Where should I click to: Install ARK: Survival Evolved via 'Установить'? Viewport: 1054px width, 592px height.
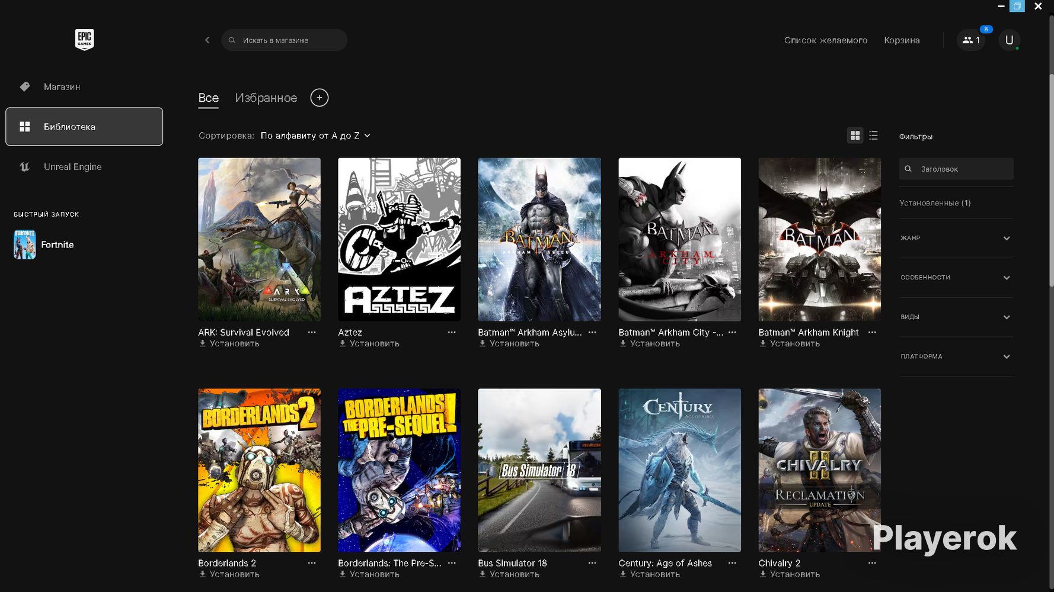[x=229, y=343]
